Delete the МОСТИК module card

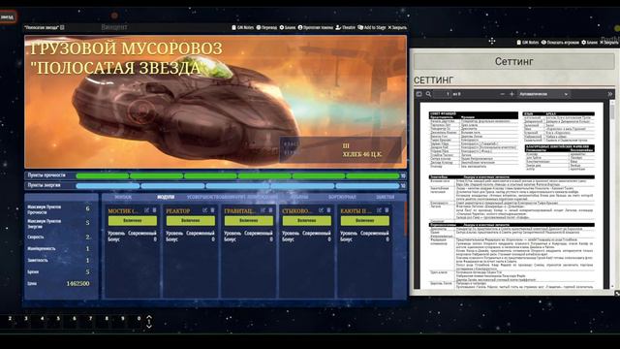(154, 210)
